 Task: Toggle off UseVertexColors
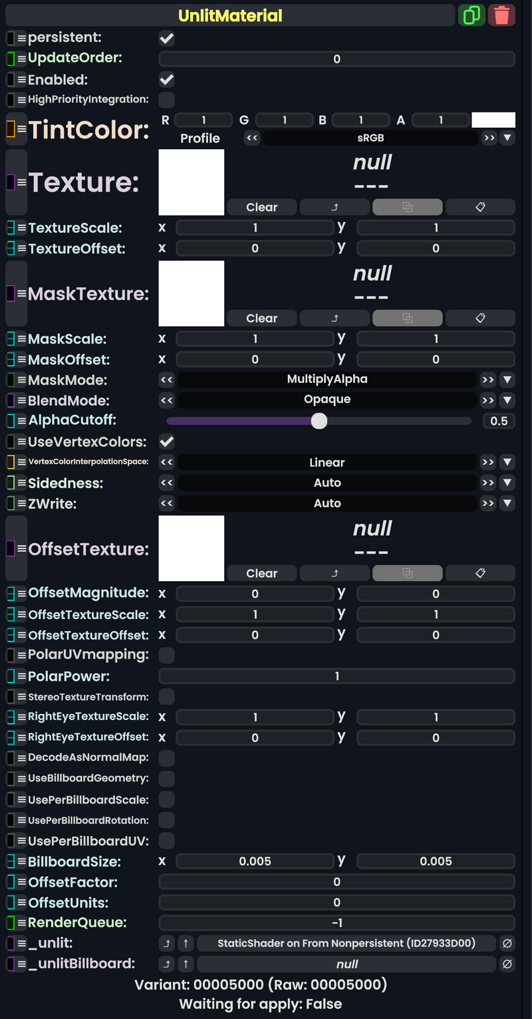(166, 441)
